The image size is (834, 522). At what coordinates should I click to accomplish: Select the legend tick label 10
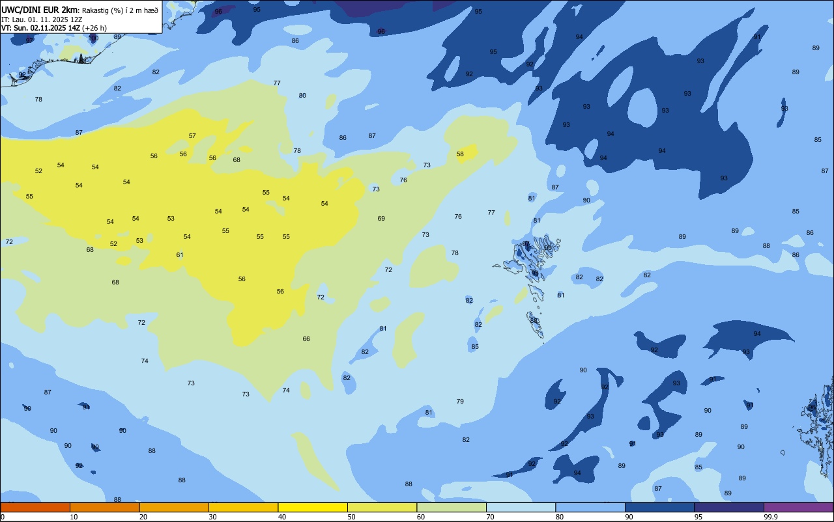point(74,517)
